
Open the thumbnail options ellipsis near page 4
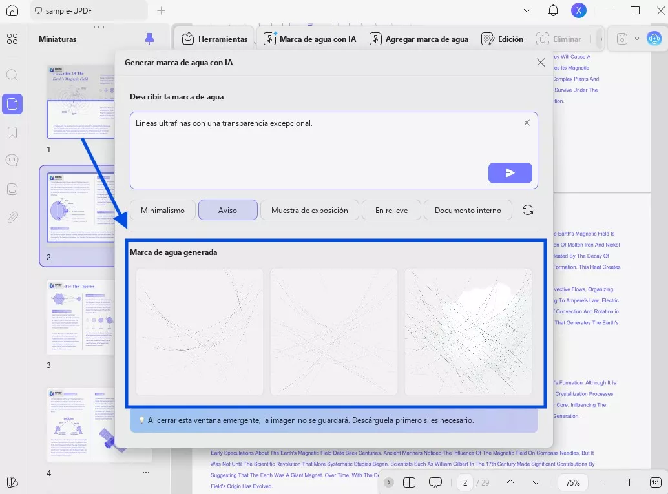coord(146,473)
